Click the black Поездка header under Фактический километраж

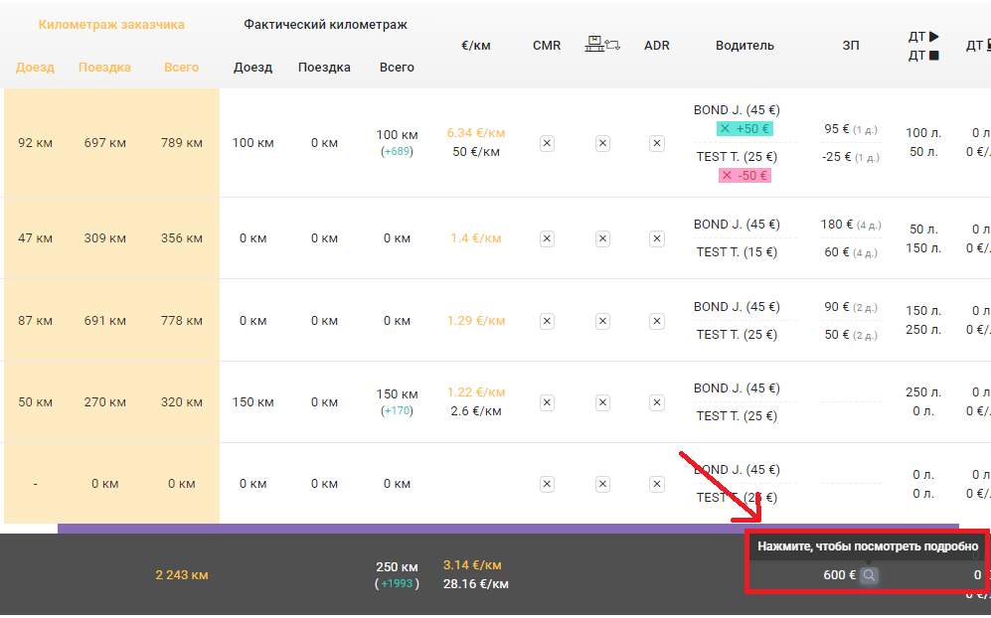[x=324, y=67]
